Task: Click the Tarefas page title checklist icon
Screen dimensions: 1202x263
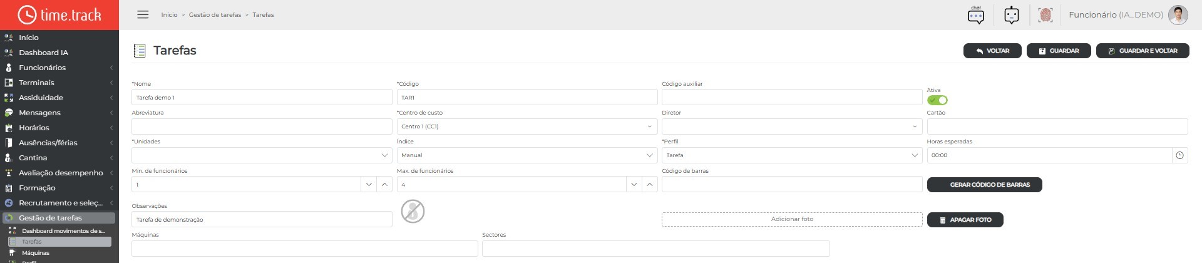Action: pyautogui.click(x=140, y=51)
